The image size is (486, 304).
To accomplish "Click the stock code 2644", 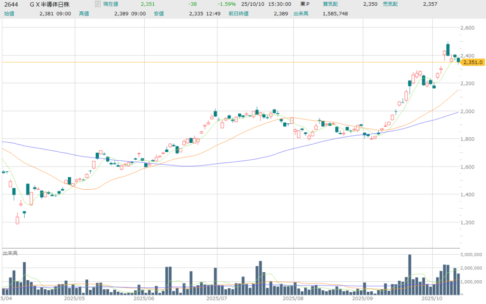I will [x=11, y=4].
